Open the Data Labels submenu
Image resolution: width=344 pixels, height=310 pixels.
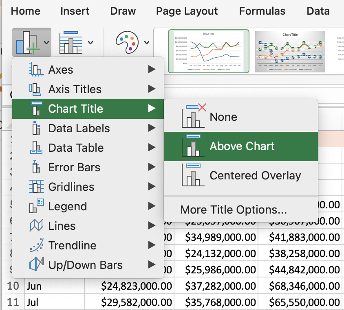pos(79,128)
